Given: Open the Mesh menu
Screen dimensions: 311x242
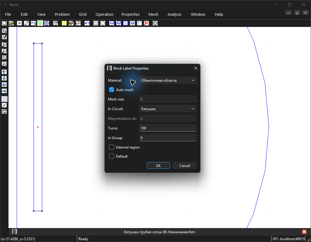Looking at the screenshot, I should pyautogui.click(x=153, y=15).
